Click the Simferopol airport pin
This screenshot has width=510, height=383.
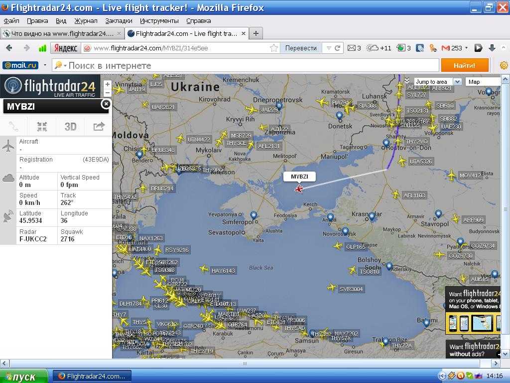[254, 215]
